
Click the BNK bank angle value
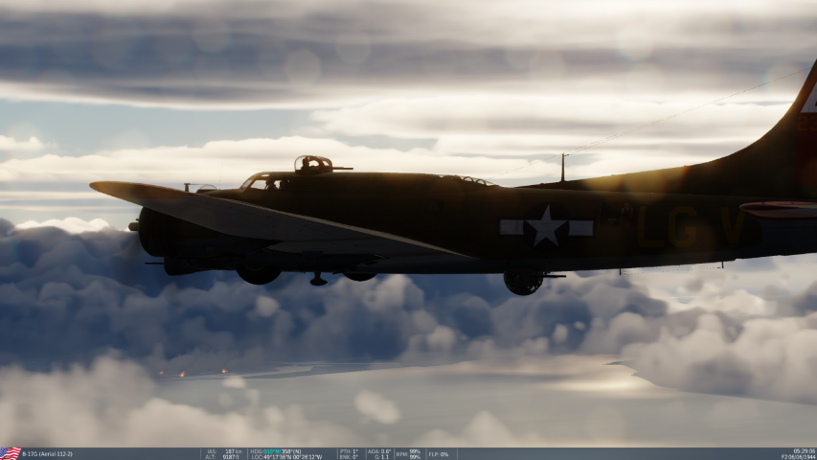349,457
